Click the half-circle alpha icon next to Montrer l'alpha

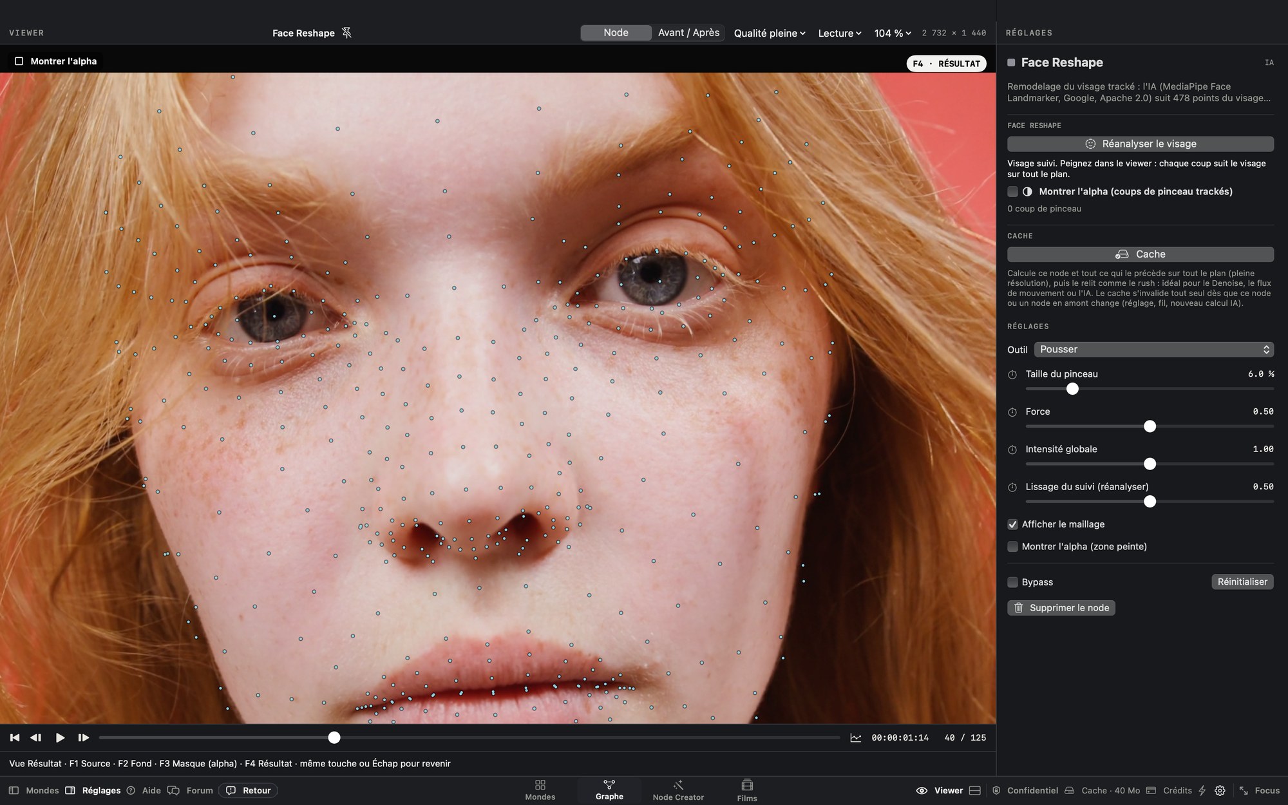pyautogui.click(x=1027, y=192)
